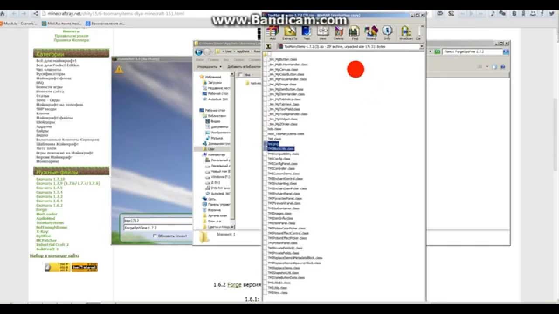Open Музыка library in Explorer tree
559x314 pixels.
pos(214,138)
